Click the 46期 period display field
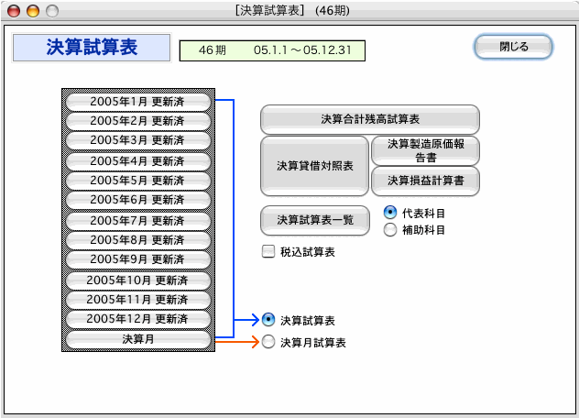 click(272, 49)
